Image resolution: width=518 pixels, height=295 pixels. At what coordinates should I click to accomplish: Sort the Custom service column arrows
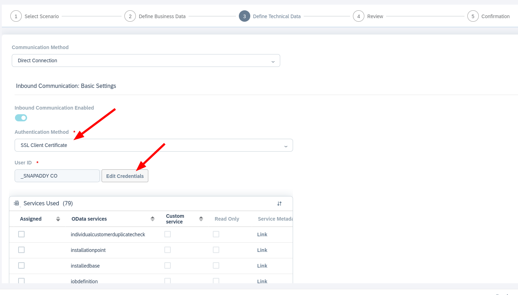point(201,218)
